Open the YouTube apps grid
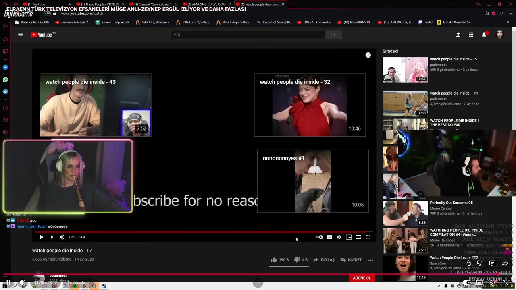The width and height of the screenshot is (516, 290). click(x=471, y=35)
